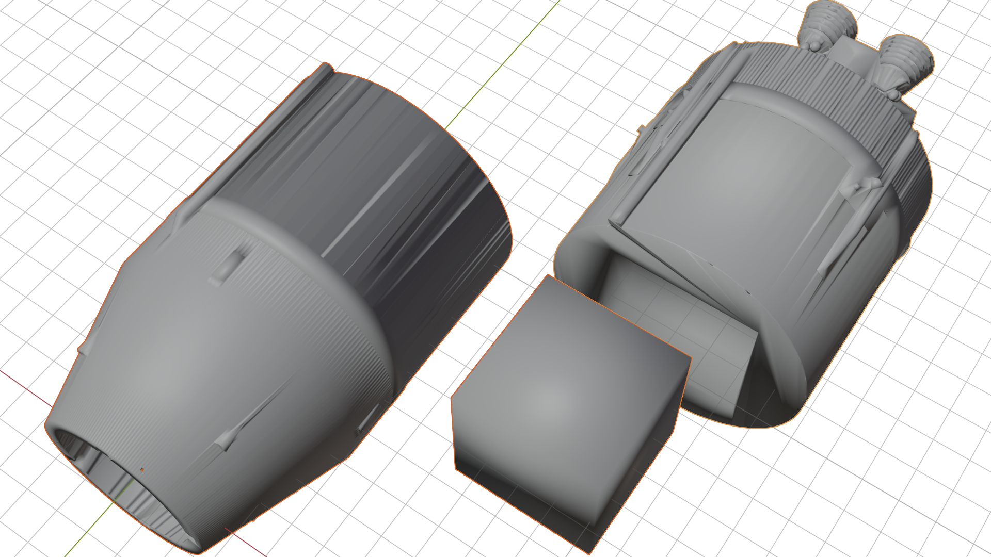
Task: Select the cube in the viewport
Action: pyautogui.click(x=557, y=402)
